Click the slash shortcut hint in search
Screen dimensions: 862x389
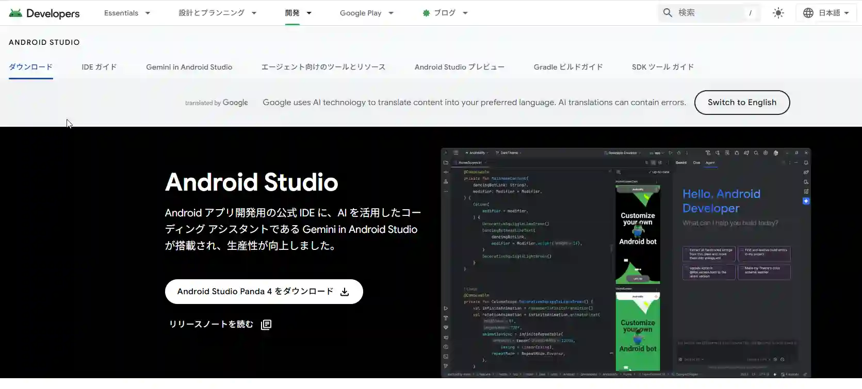(x=750, y=13)
